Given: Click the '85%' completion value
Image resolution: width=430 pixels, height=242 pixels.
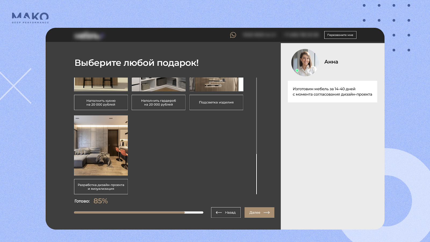Looking at the screenshot, I should click(101, 201).
